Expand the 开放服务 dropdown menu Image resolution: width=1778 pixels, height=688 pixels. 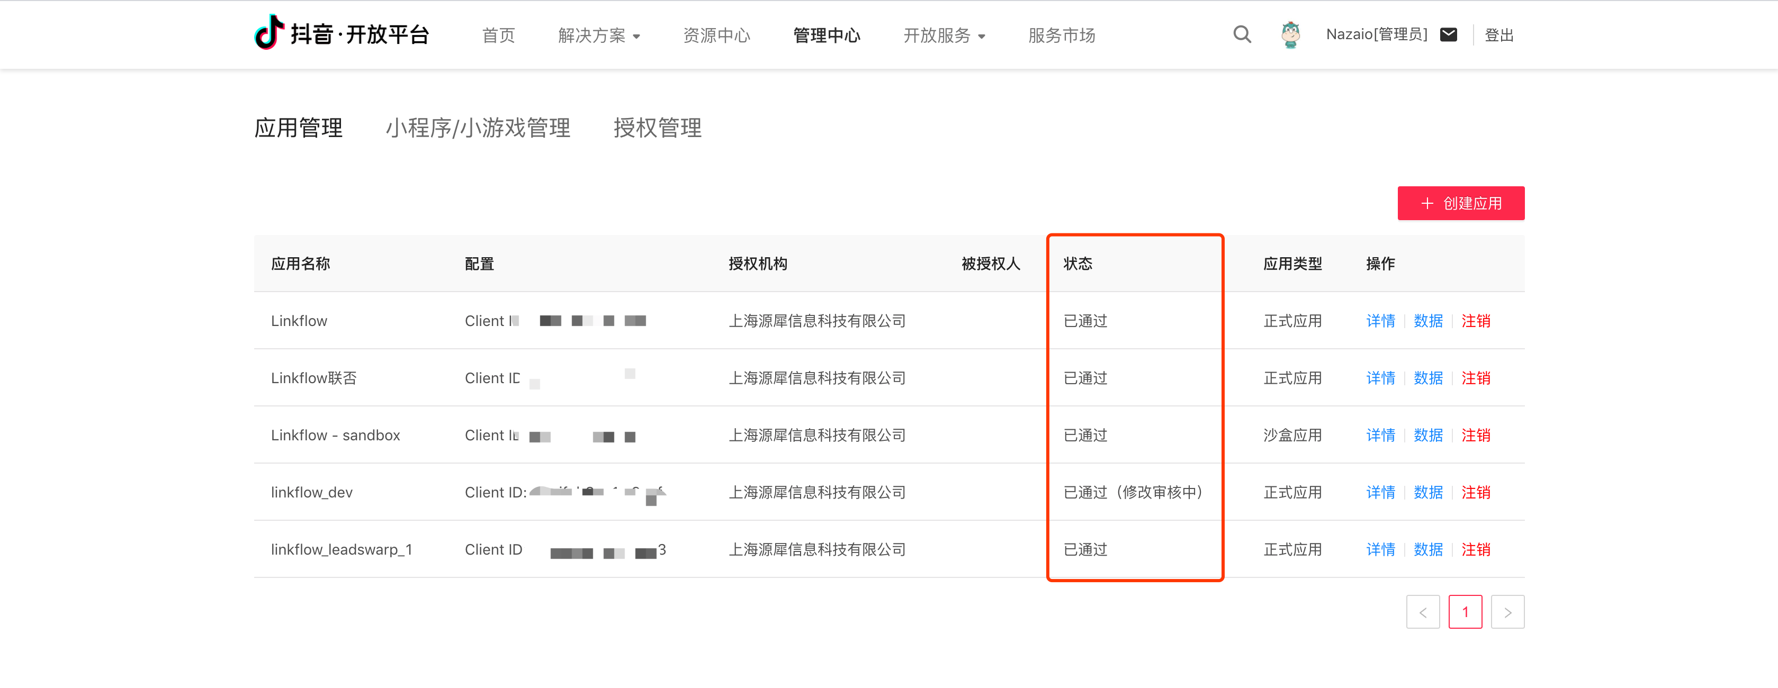944,35
